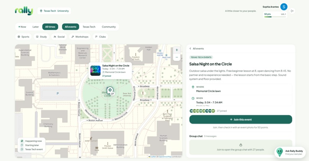
Task: Select the Later time filter
Action: [36, 27]
